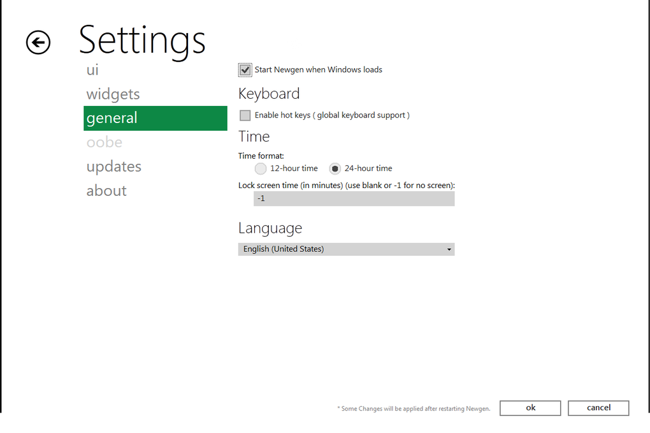
Task: Select the general settings section
Action: pyautogui.click(x=155, y=118)
